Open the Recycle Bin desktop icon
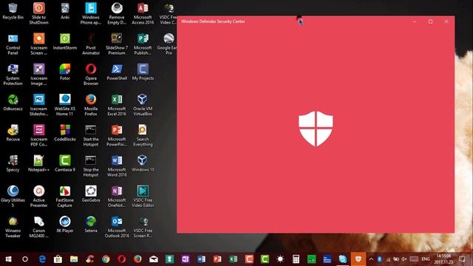 pos(13,11)
